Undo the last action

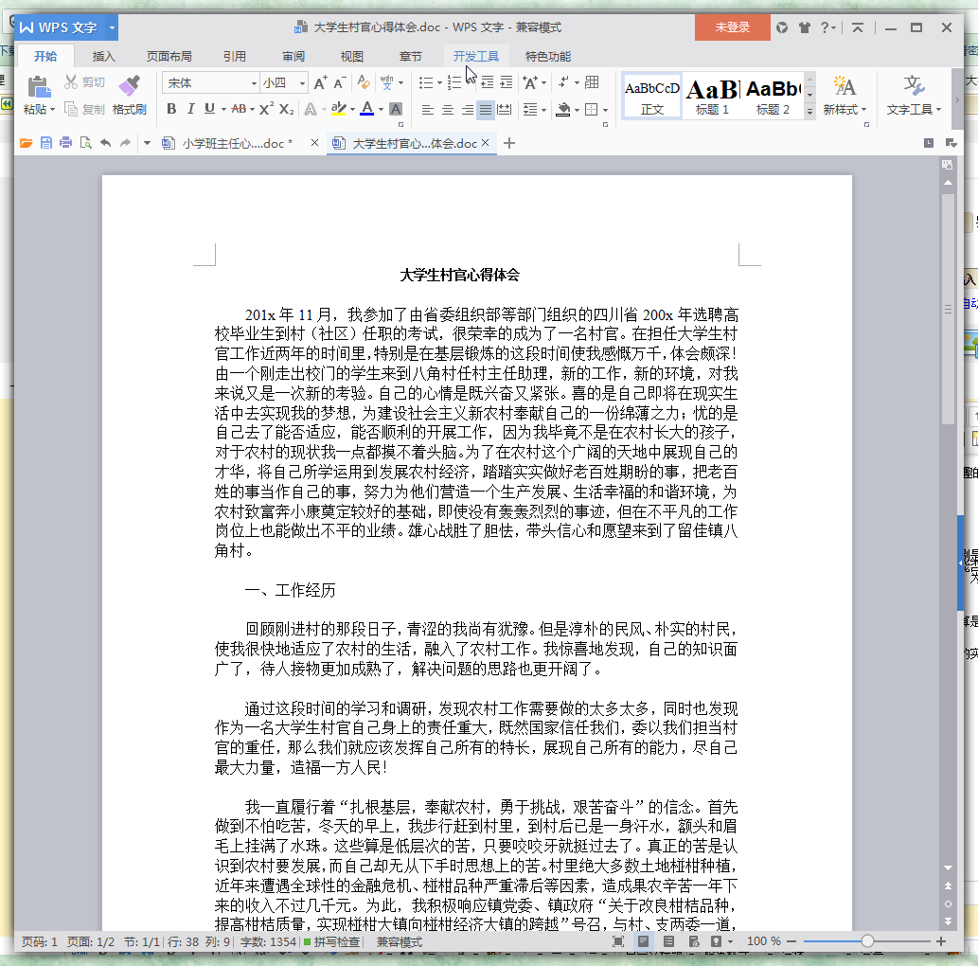pos(105,143)
